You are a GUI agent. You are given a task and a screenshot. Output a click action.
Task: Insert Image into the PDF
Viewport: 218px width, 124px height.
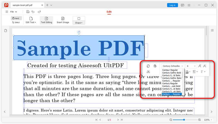click(x=63, y=20)
